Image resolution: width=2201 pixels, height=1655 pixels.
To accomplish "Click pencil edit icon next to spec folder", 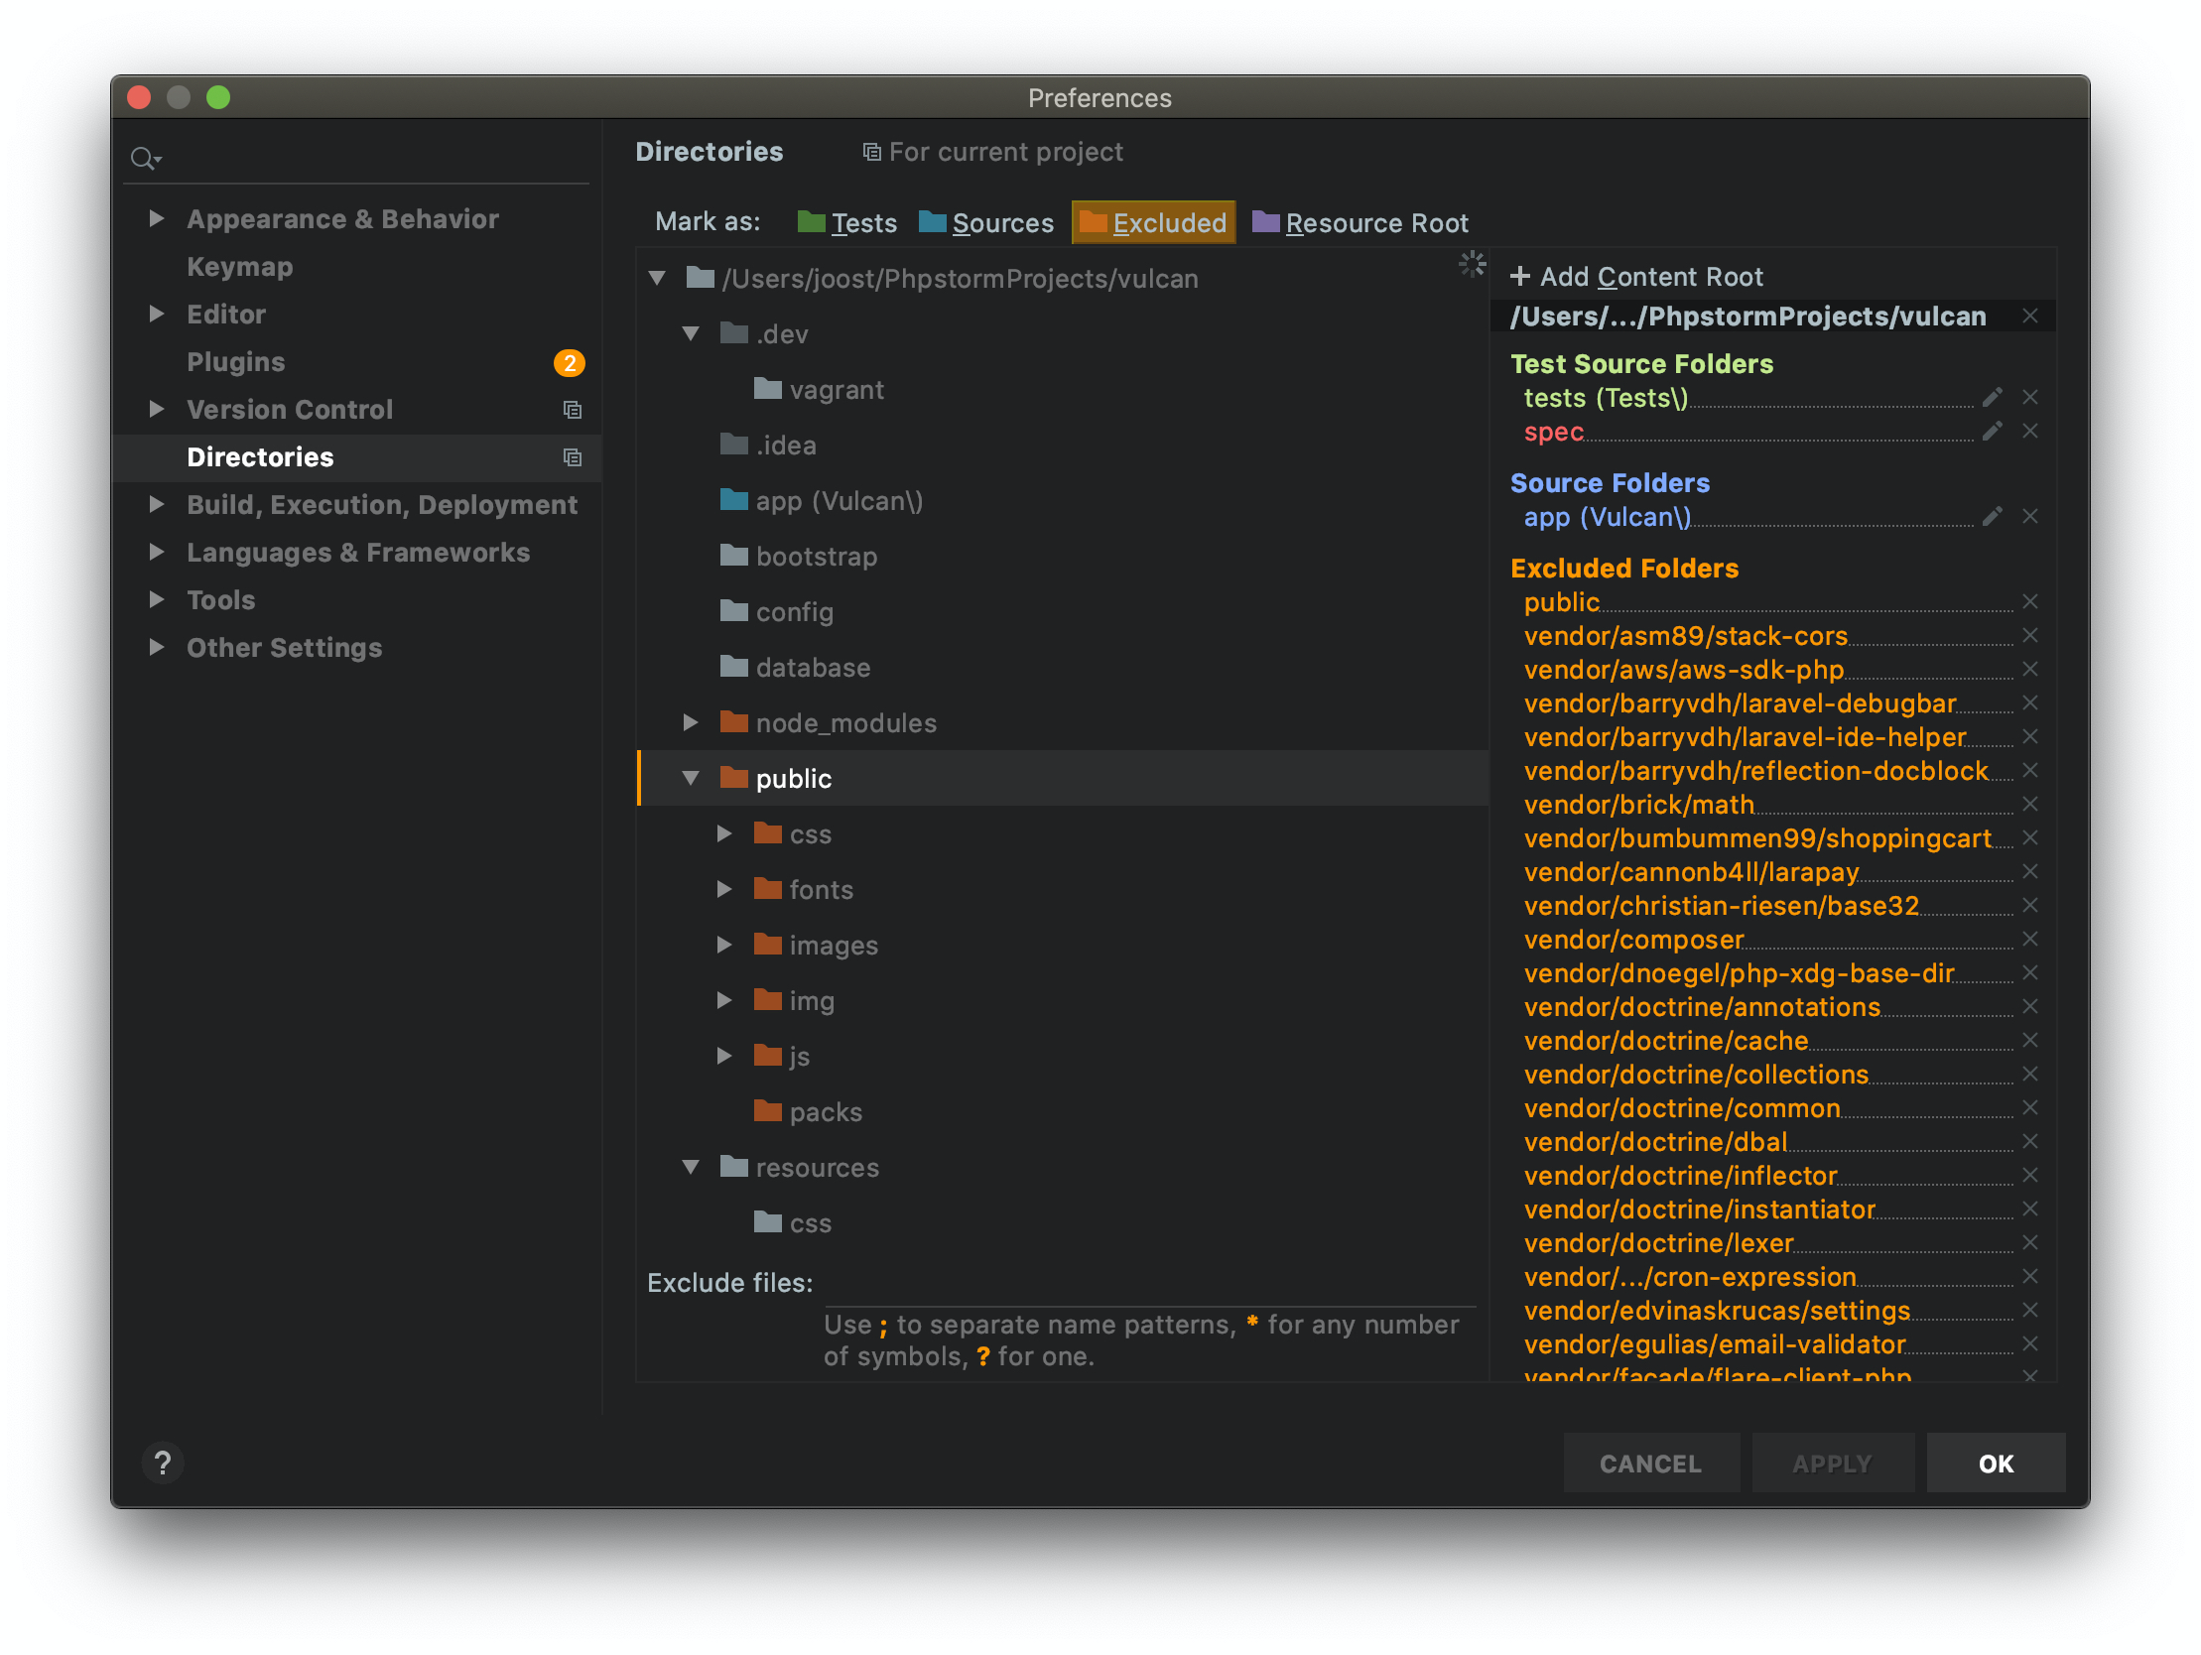I will 1991,432.
